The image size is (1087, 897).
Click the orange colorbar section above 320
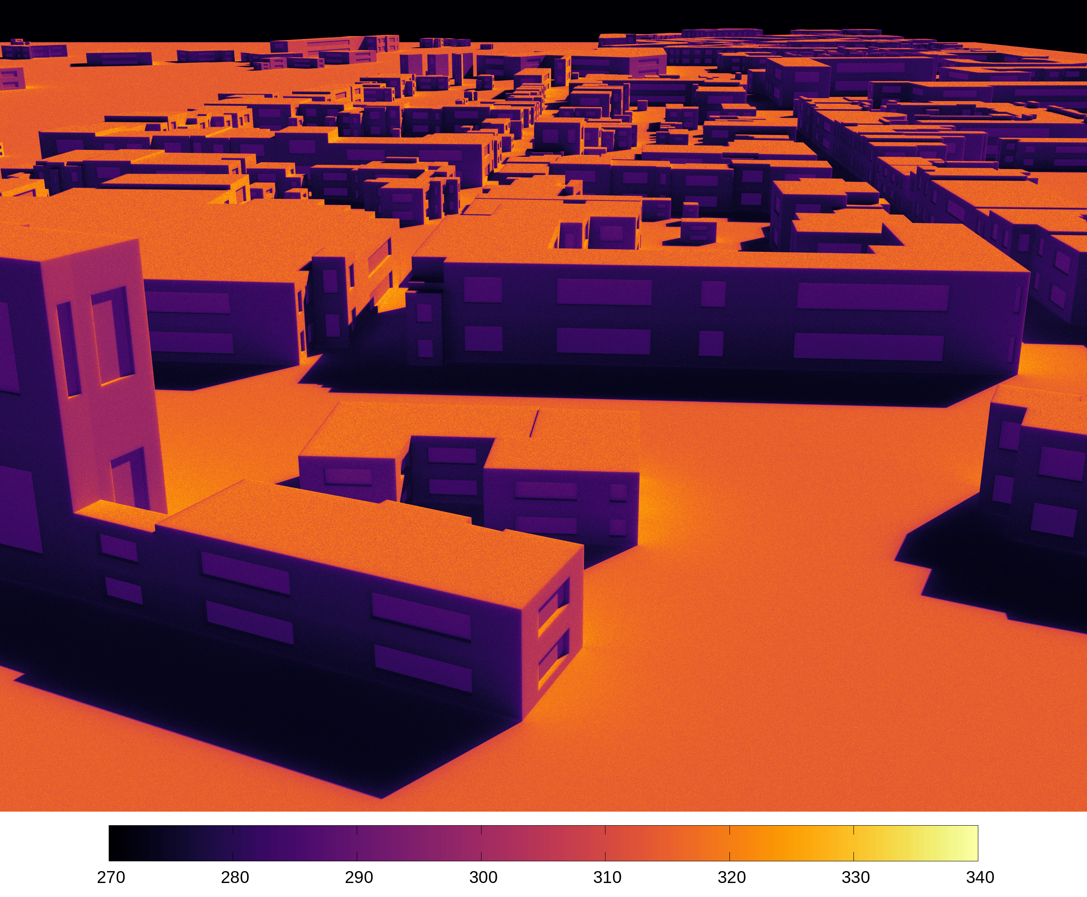[x=729, y=843]
